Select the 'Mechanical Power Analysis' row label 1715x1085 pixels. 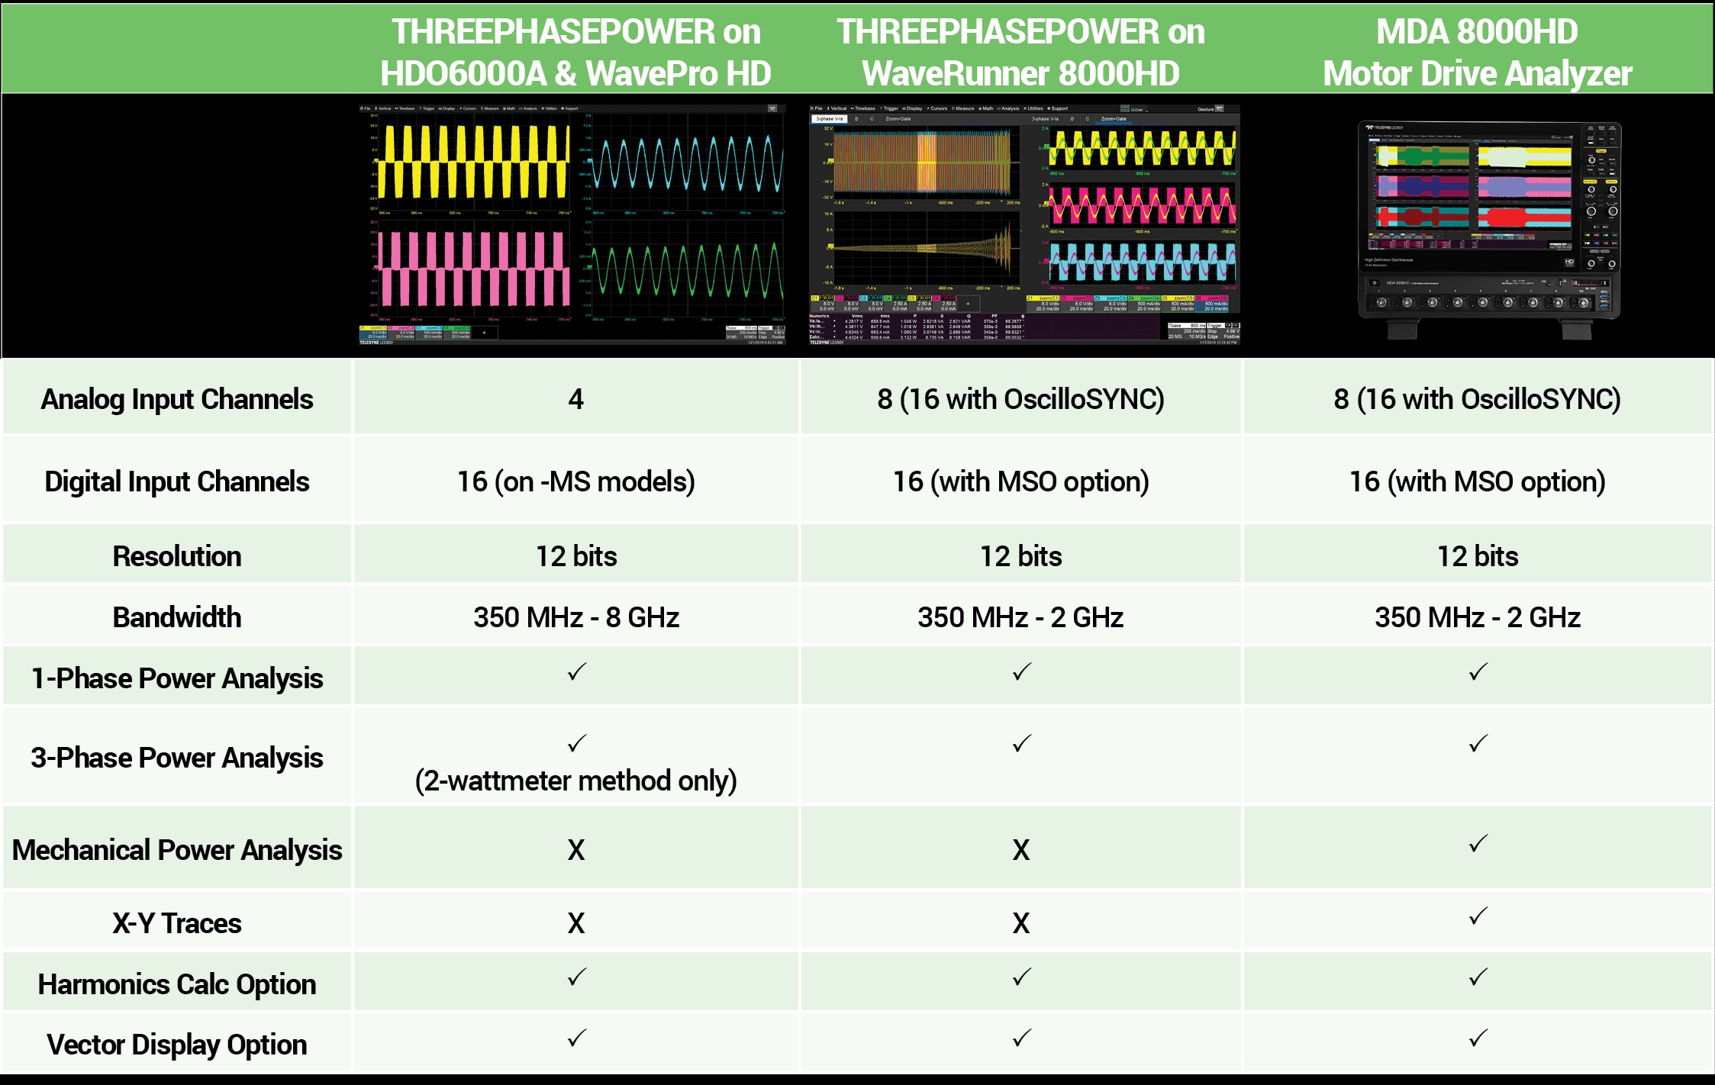(x=177, y=850)
